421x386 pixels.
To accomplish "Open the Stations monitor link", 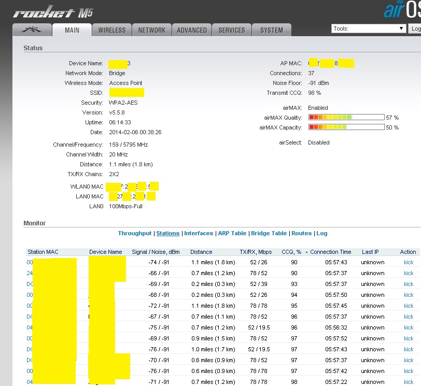I will pos(168,233).
